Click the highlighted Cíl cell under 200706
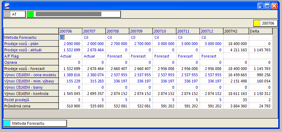This screenshot has width=282, height=132. [x=70, y=37]
